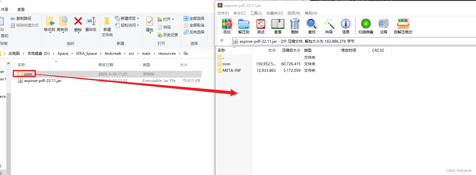Click History (历史记录) in ribbon
The width and height of the screenshot is (476, 175).
tap(168, 35)
